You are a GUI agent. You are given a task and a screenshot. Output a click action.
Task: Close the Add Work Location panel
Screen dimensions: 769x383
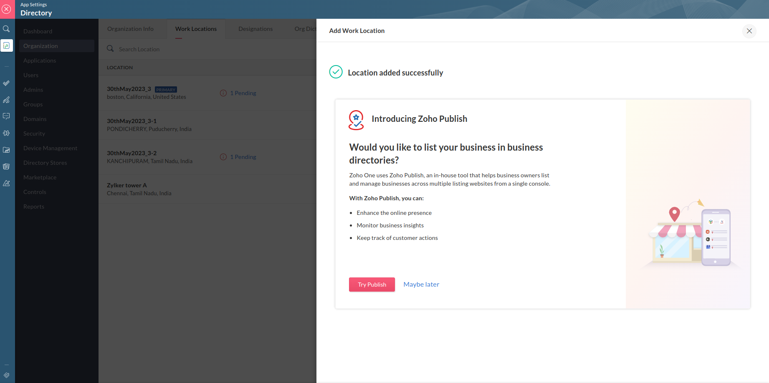tap(749, 31)
